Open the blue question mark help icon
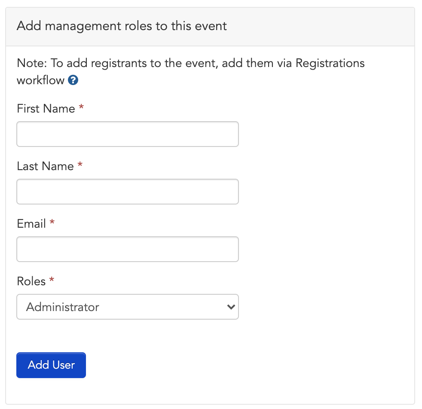 [x=73, y=80]
